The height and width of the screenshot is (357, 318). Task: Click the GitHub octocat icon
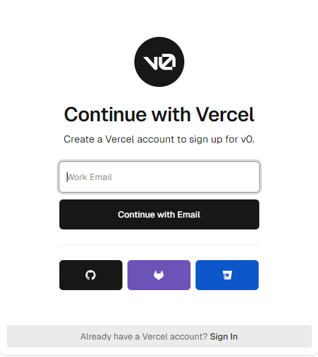91,275
